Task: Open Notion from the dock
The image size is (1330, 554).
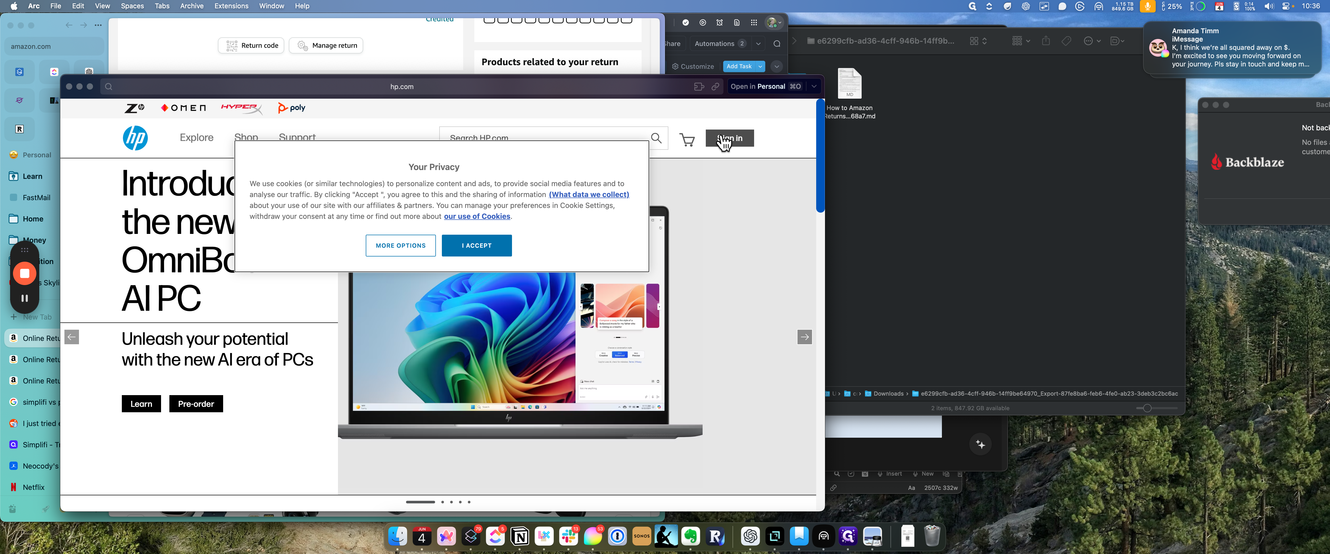Action: 520,536
